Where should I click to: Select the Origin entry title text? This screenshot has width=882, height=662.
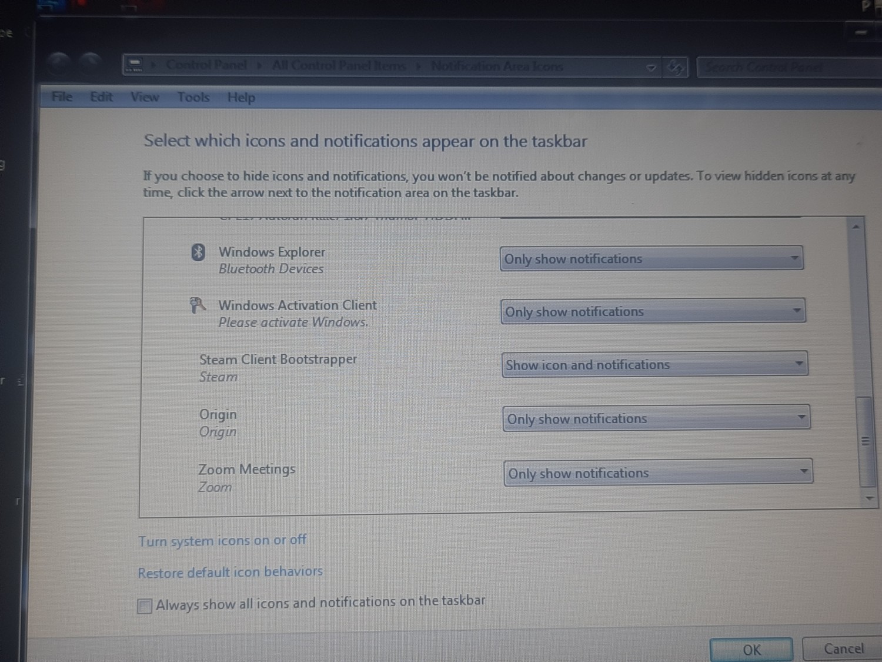(x=218, y=414)
